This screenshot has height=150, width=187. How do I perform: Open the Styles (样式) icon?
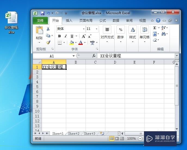coord(133,29)
